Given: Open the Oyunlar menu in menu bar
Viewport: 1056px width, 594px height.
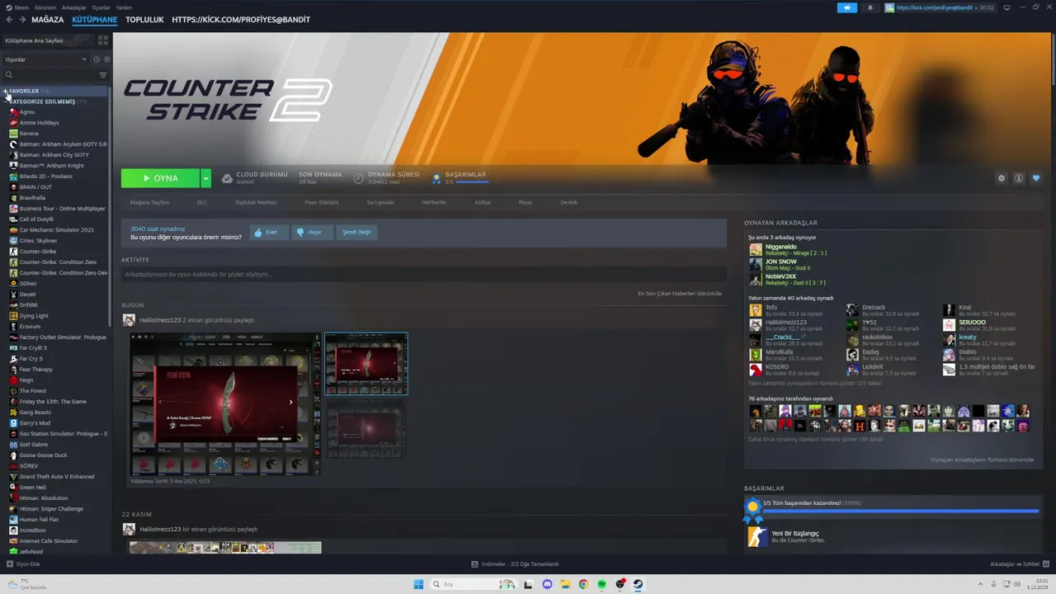Looking at the screenshot, I should coord(101,7).
